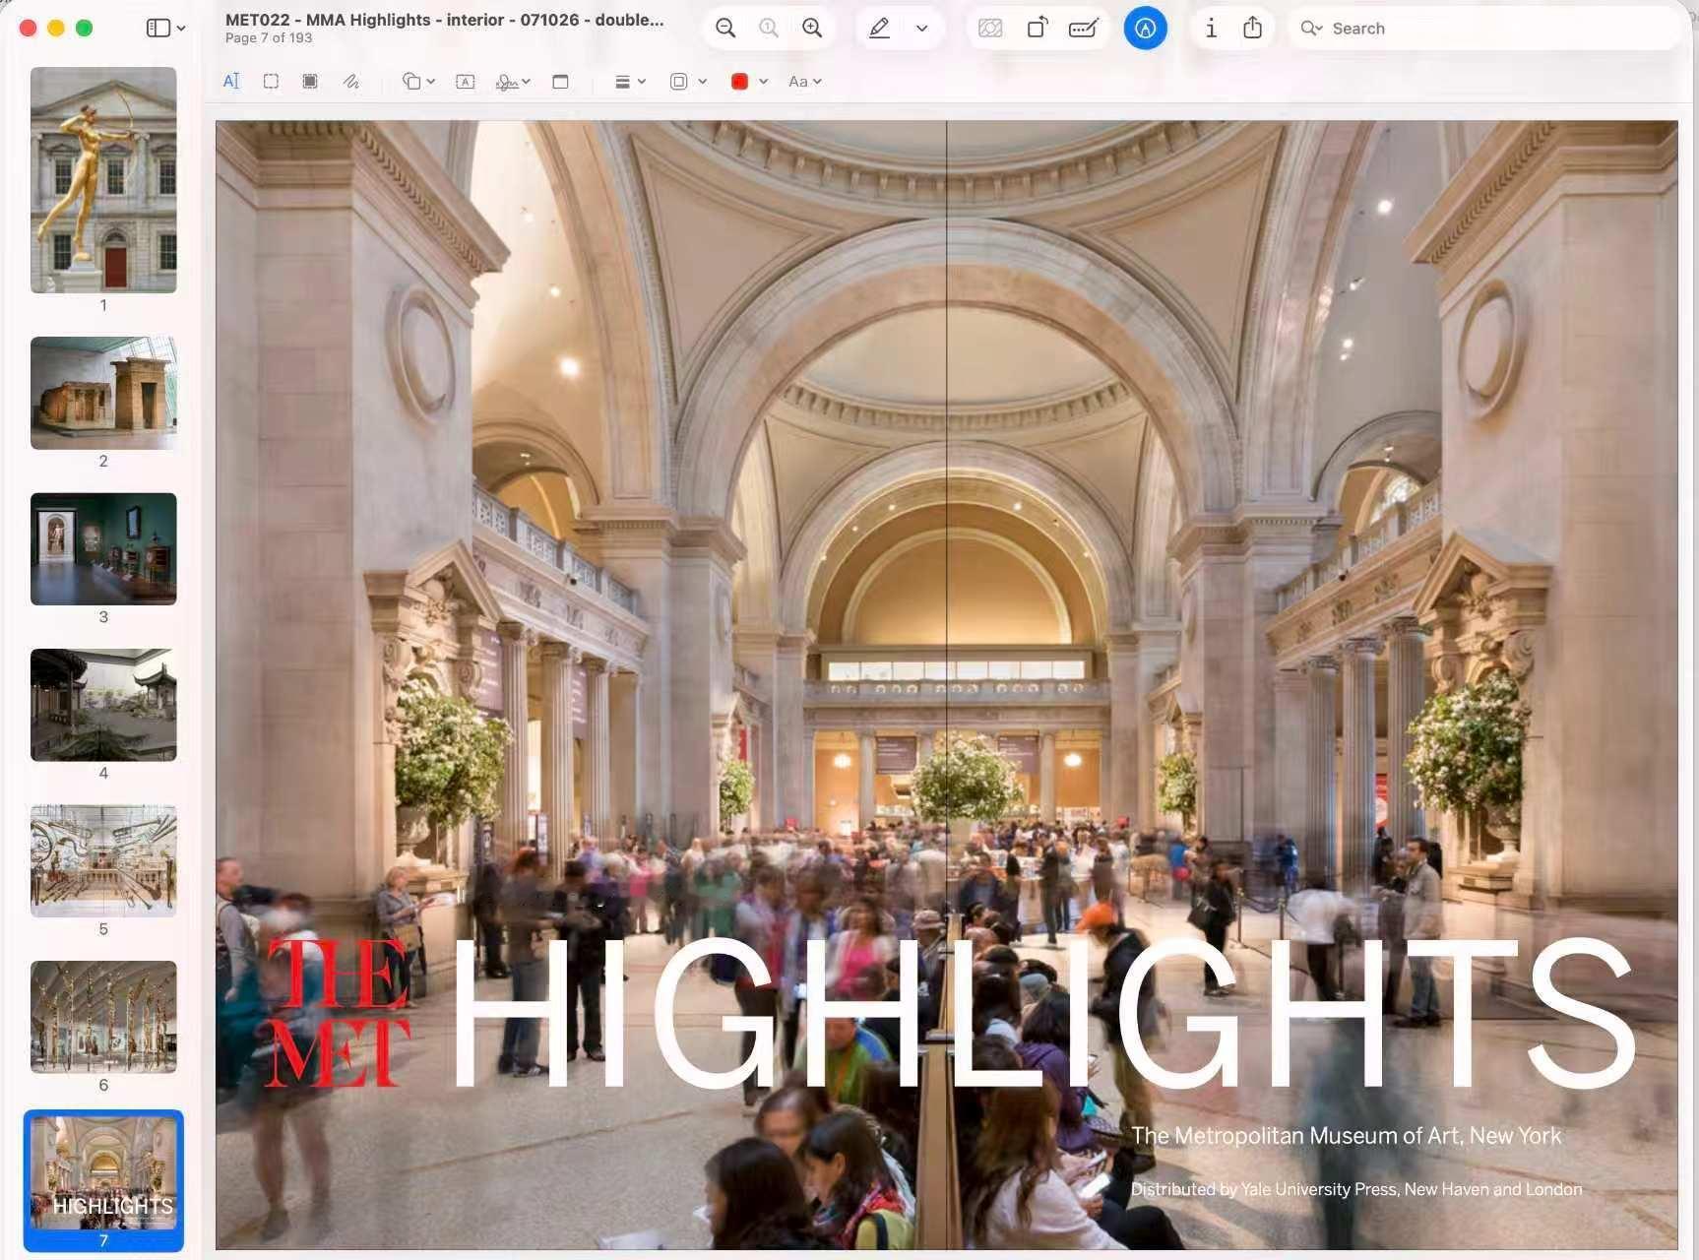
Task: Click the Share icon
Action: coord(1252,29)
